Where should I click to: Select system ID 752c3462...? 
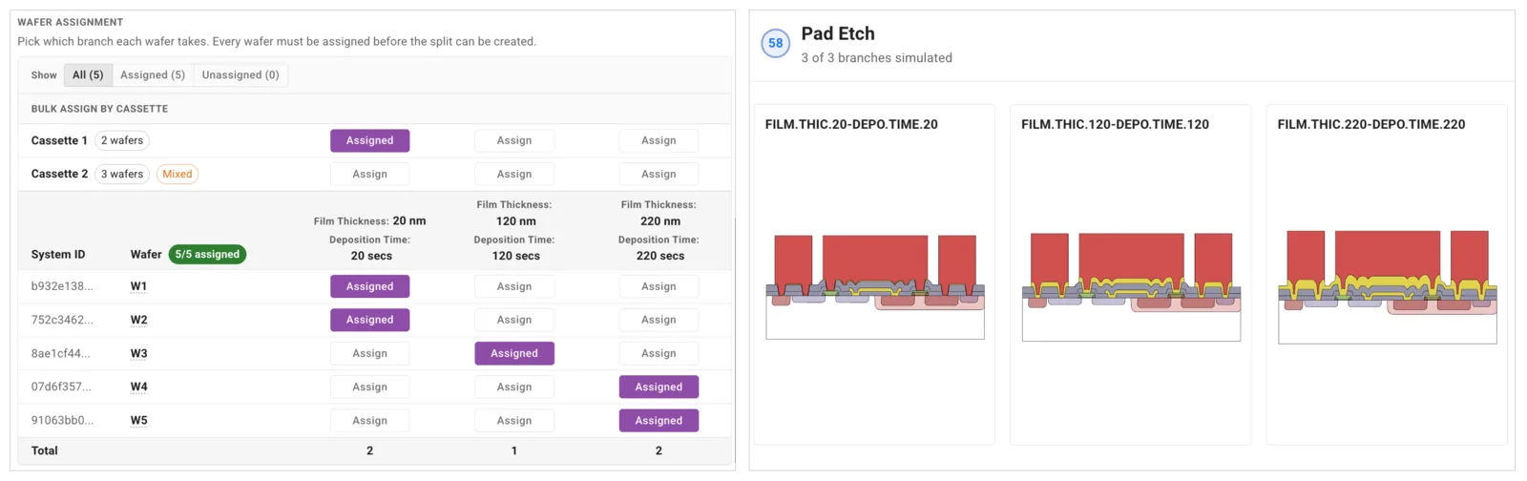[x=62, y=320]
